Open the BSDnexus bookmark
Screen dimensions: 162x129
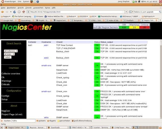130,16
